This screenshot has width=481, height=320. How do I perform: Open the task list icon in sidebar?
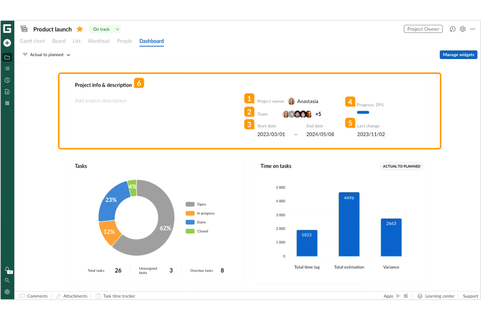click(x=7, y=68)
